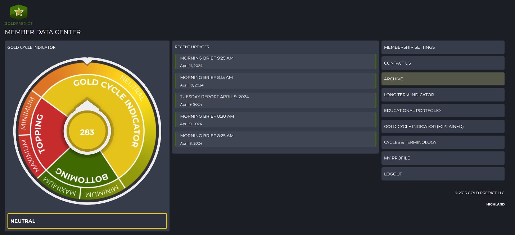Click the red Topping gauge segment
This screenshot has width=515, height=235.
pyautogui.click(x=50, y=133)
